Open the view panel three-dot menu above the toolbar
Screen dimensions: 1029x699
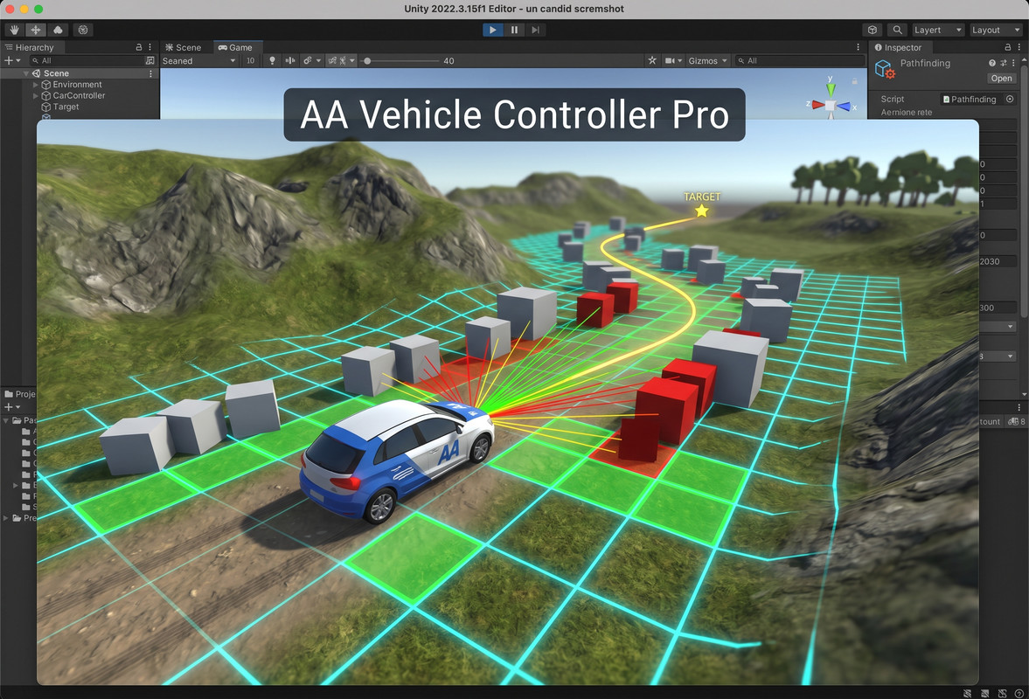[858, 47]
